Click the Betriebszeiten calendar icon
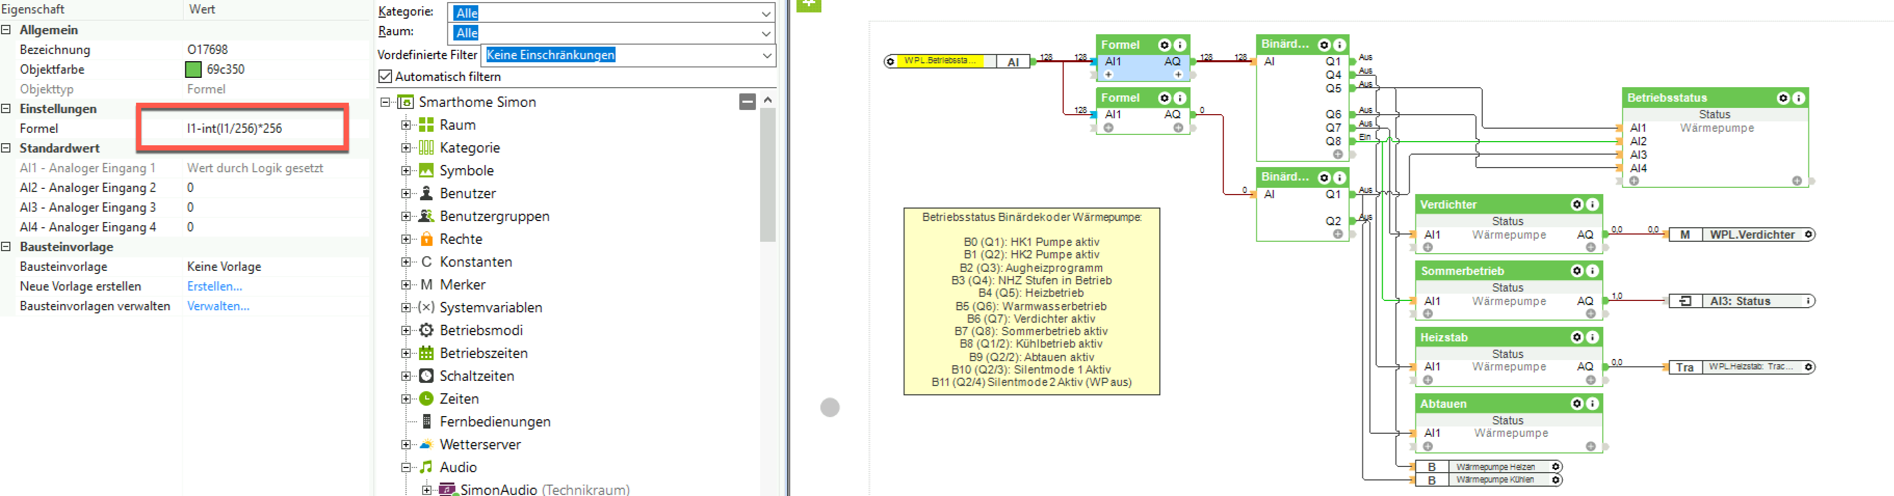 [x=426, y=353]
